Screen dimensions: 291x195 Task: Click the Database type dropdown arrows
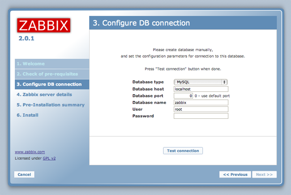[x=224, y=82]
